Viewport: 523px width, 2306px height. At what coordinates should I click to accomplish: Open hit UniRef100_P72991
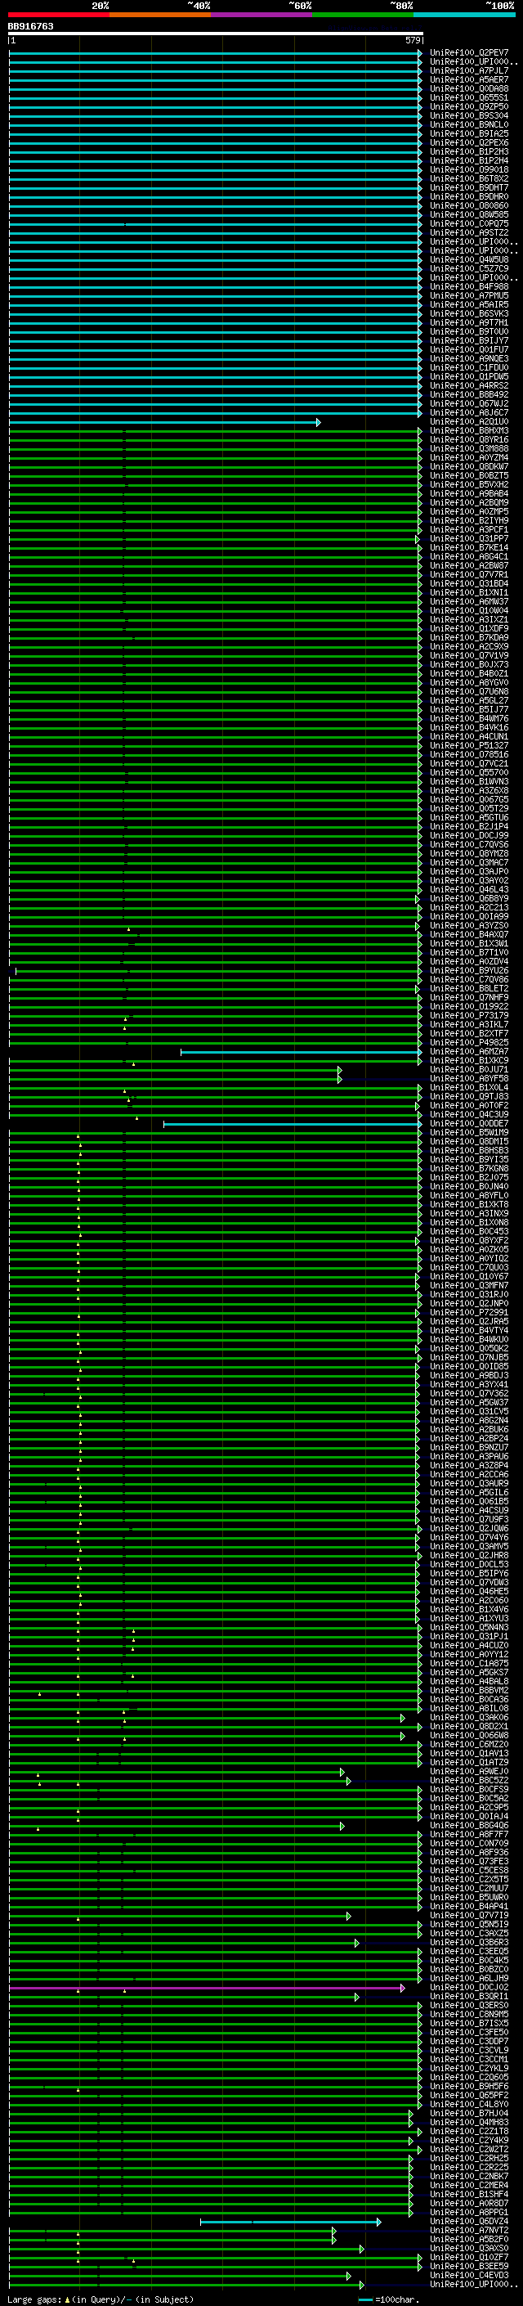[469, 1312]
